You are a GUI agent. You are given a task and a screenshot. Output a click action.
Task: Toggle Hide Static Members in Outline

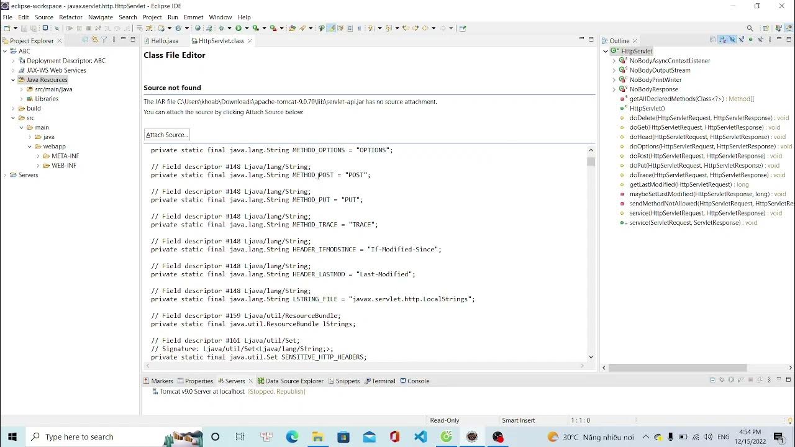tap(742, 39)
